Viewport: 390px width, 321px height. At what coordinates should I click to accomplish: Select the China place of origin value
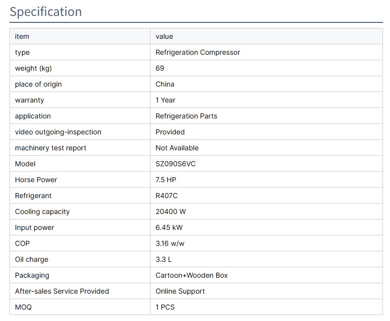tap(165, 84)
